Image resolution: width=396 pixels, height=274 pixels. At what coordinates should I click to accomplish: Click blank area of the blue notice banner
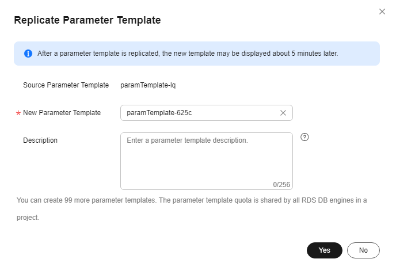coord(359,54)
